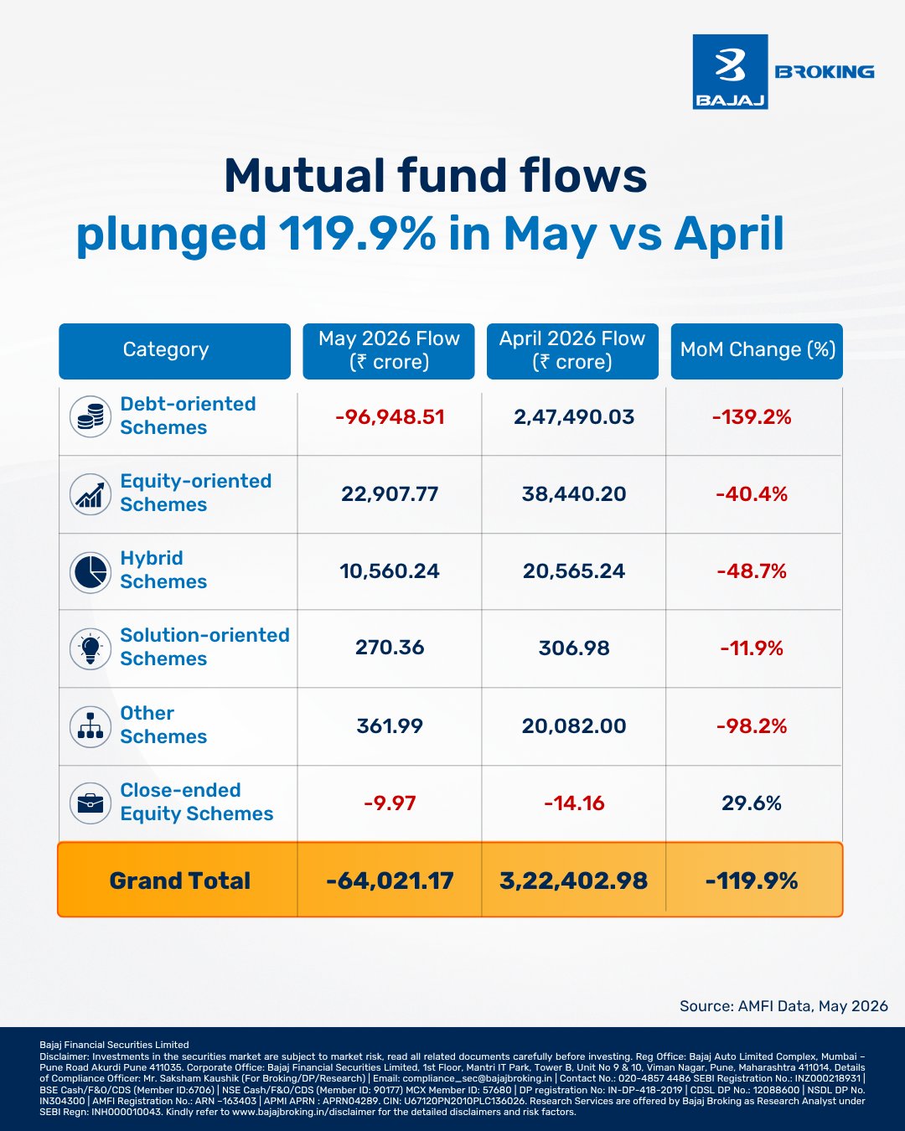Select the May 2026 Flow column header
This screenshot has height=1131, width=905.
pyautogui.click(x=389, y=351)
